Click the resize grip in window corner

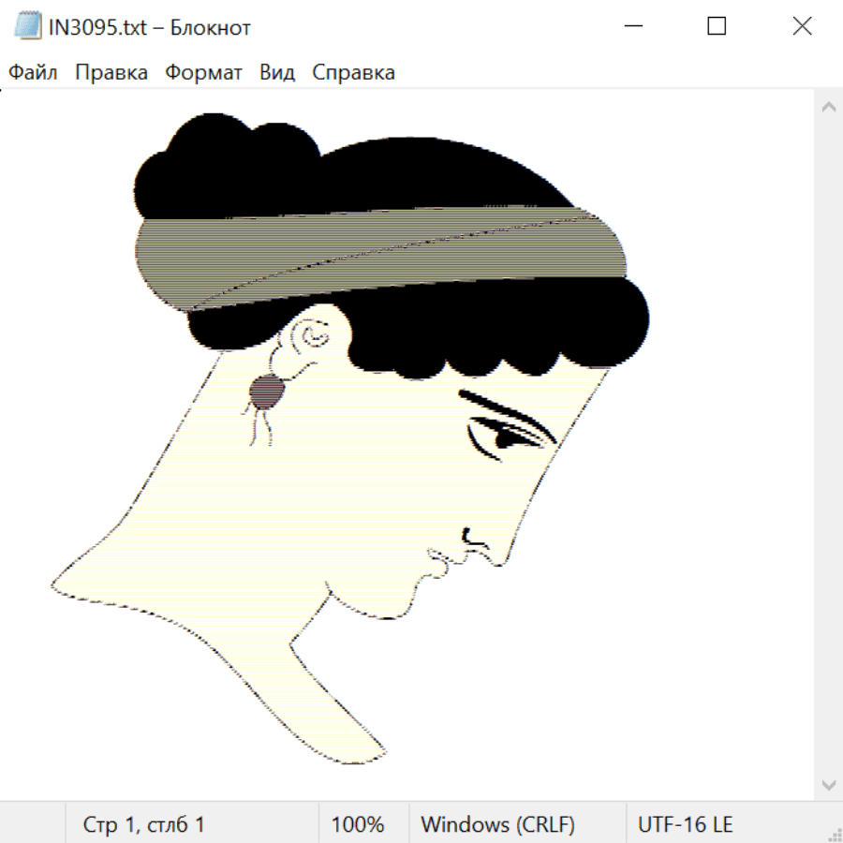834,834
